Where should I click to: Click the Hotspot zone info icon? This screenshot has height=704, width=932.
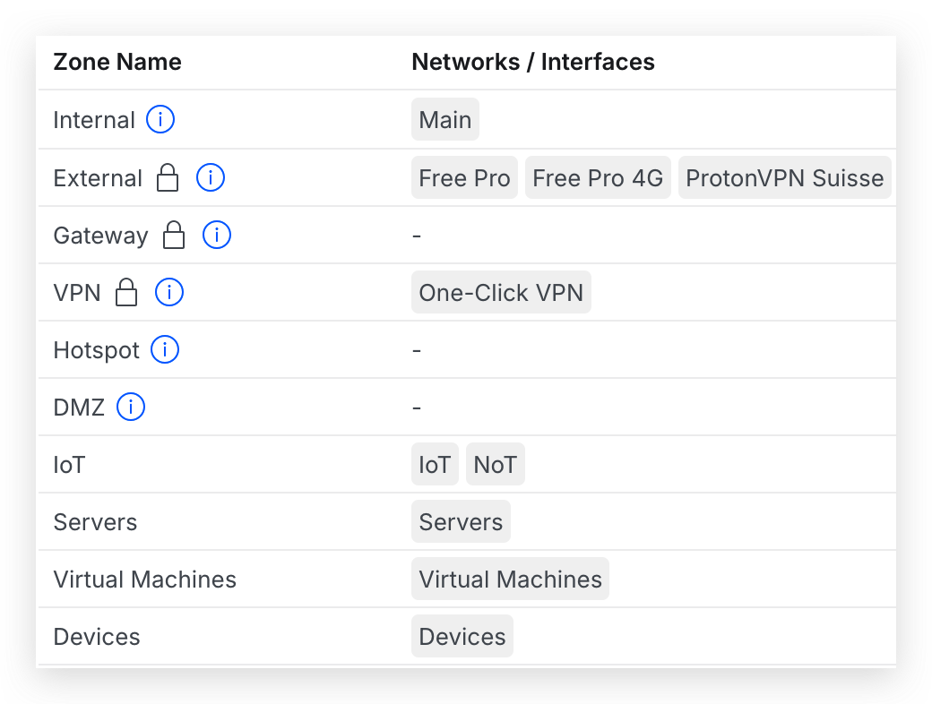click(164, 349)
